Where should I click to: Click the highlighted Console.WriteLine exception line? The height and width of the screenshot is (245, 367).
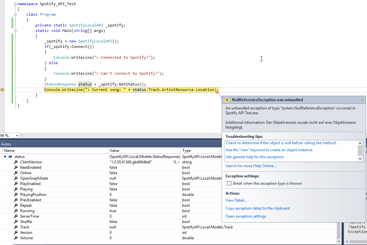pyautogui.click(x=131, y=90)
